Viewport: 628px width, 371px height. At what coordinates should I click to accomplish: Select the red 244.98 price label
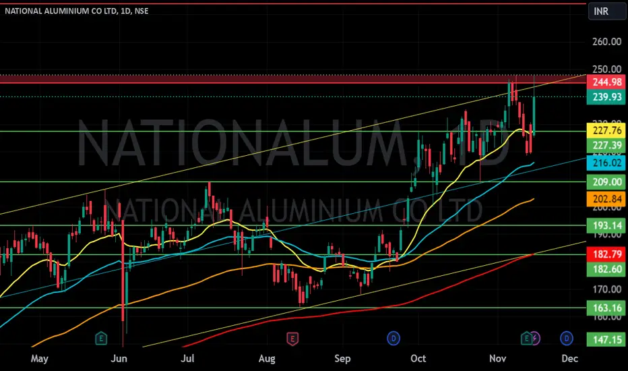click(606, 82)
